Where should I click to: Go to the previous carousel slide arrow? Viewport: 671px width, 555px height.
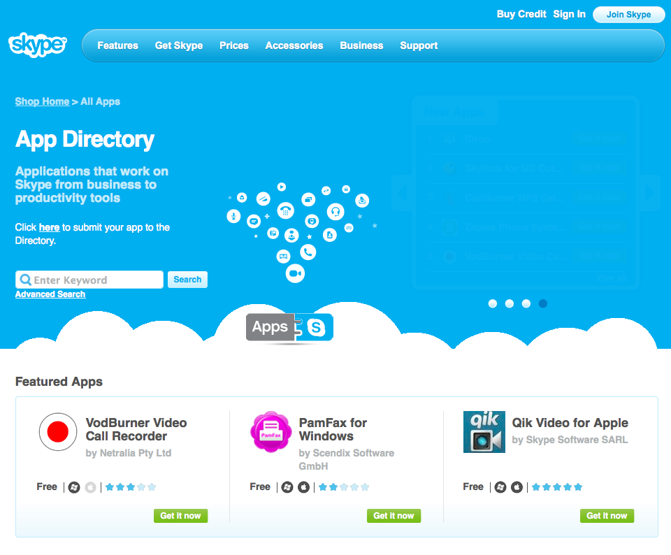tap(402, 193)
